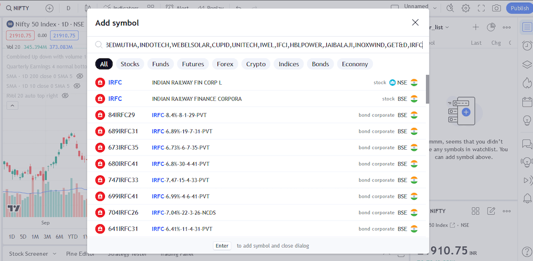Select the 689IRFC31 bond row

point(257,131)
